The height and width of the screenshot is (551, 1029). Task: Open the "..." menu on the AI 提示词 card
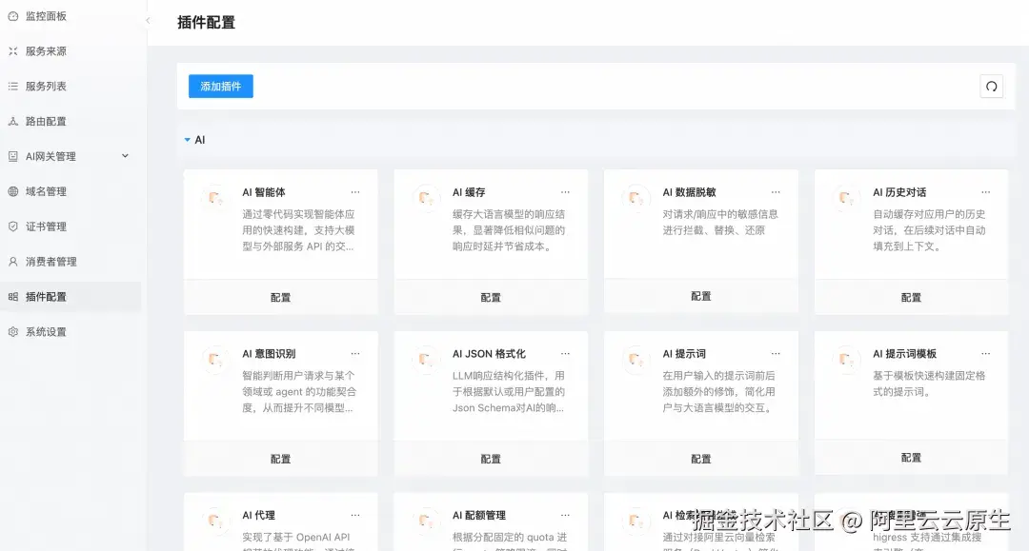776,353
